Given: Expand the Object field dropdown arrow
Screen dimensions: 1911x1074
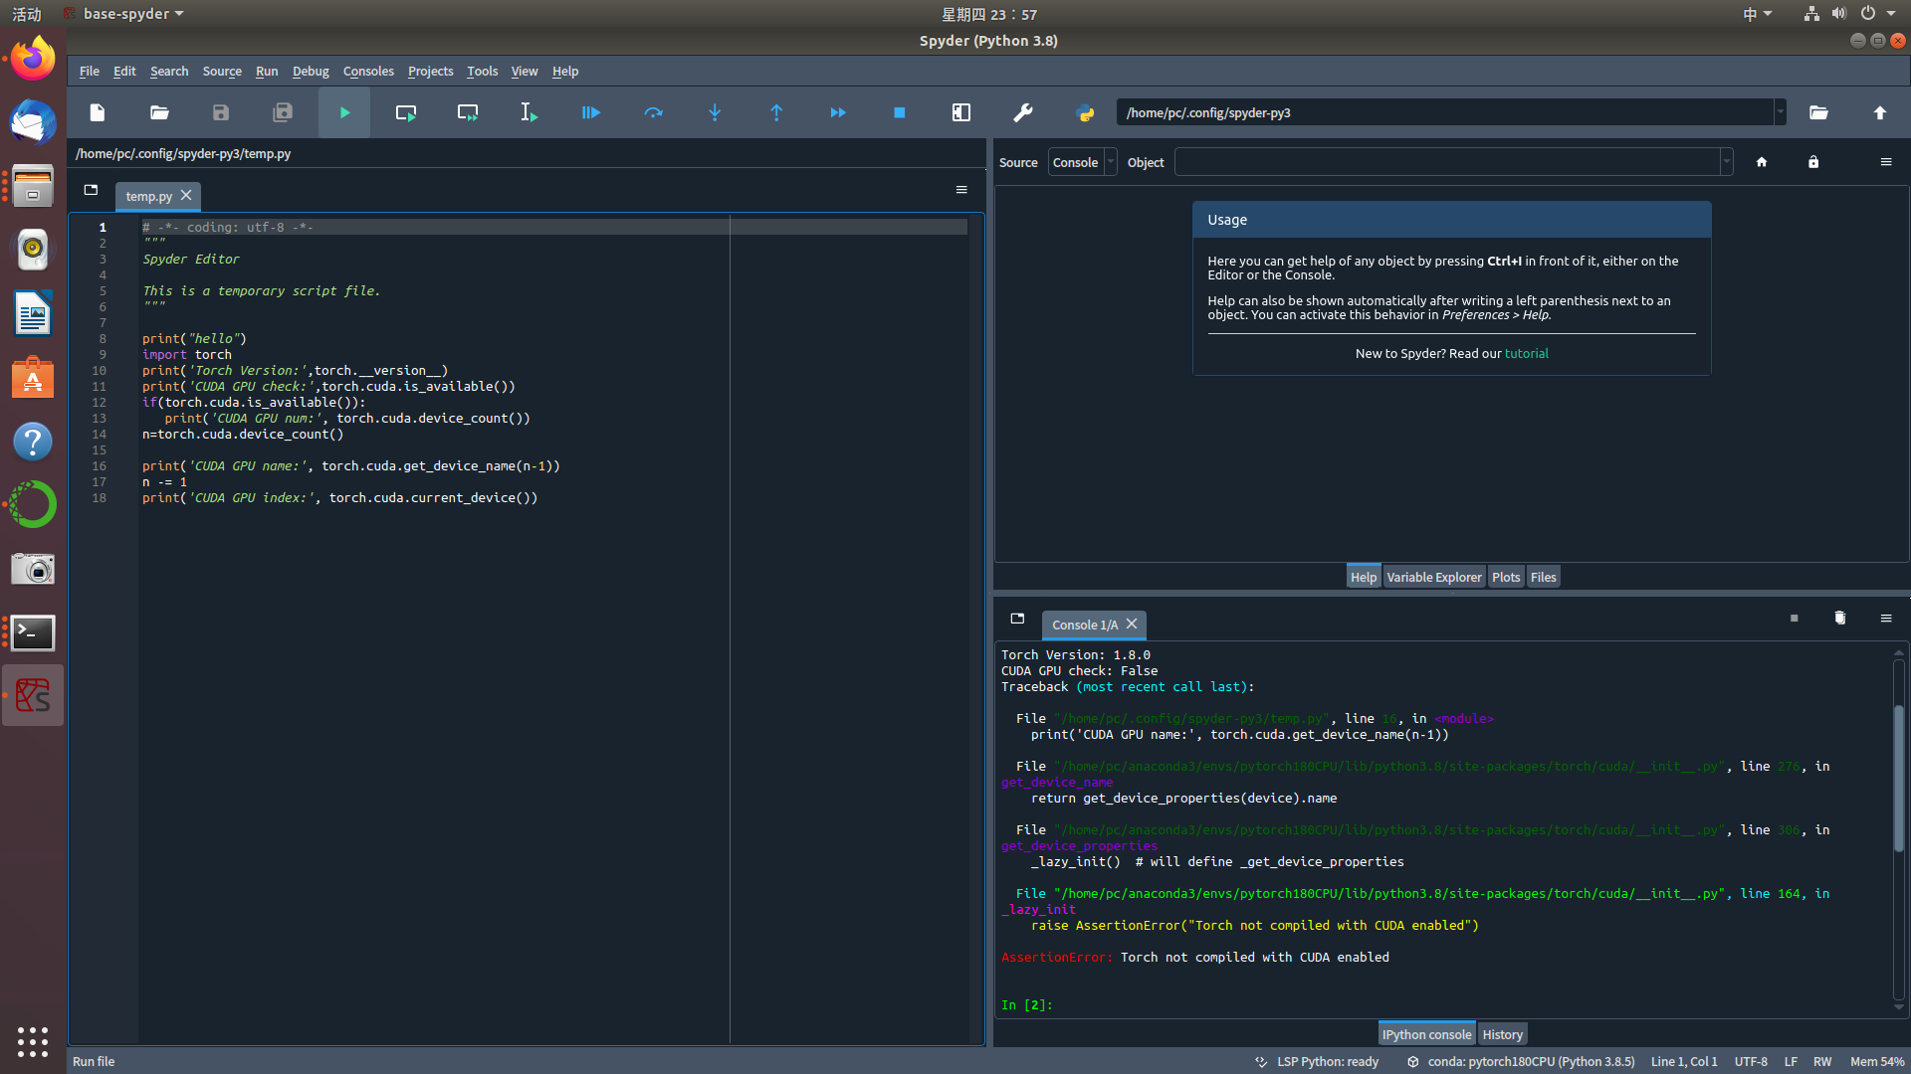Looking at the screenshot, I should tap(1727, 162).
